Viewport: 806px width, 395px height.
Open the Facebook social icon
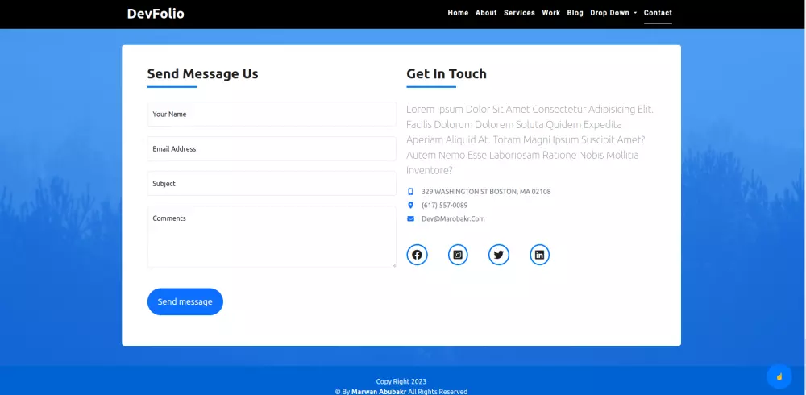[417, 255]
